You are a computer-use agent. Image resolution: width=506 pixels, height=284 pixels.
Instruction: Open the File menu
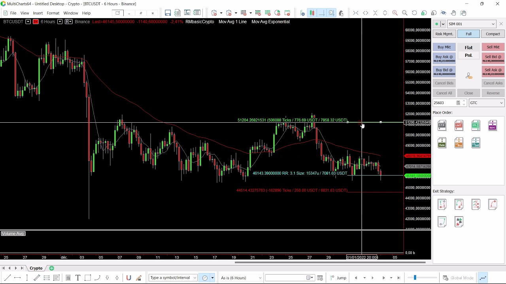[x=13, y=13]
